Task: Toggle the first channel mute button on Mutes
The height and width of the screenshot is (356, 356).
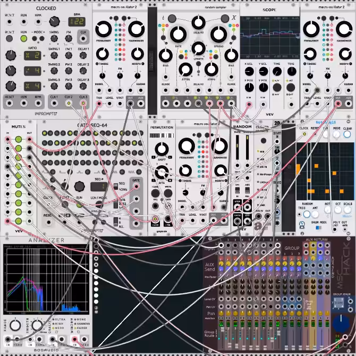Action: click(x=19, y=139)
